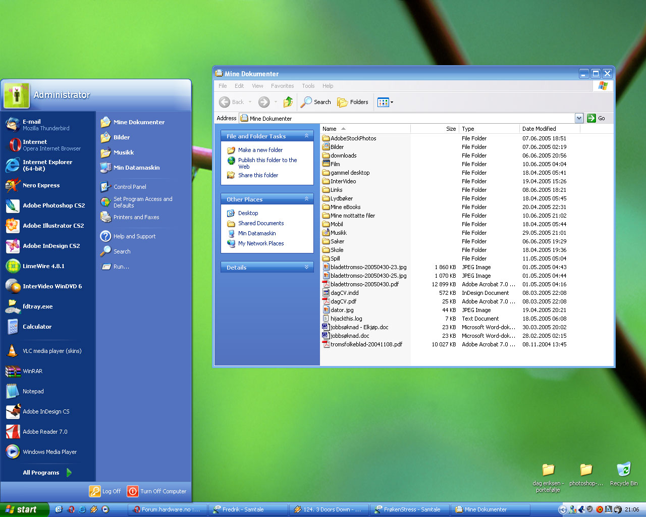Open Internet Explorer (64-bit) in Start menu

[45, 165]
